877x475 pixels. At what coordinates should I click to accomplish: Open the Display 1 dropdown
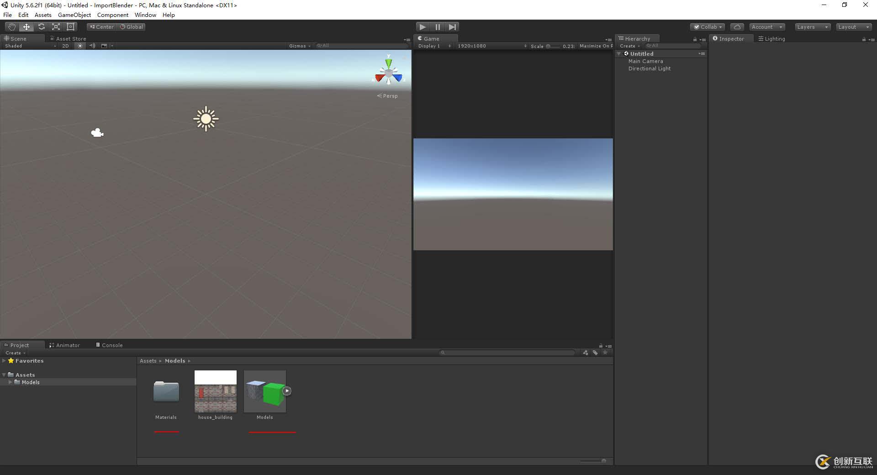pos(434,46)
